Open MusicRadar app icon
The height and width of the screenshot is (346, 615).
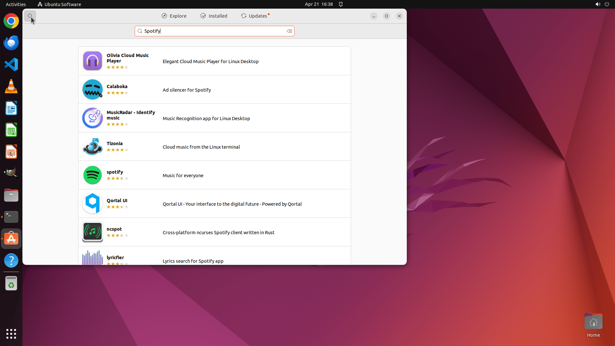pos(92,118)
